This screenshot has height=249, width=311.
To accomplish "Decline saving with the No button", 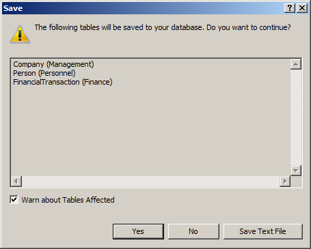I will point(193,231).
